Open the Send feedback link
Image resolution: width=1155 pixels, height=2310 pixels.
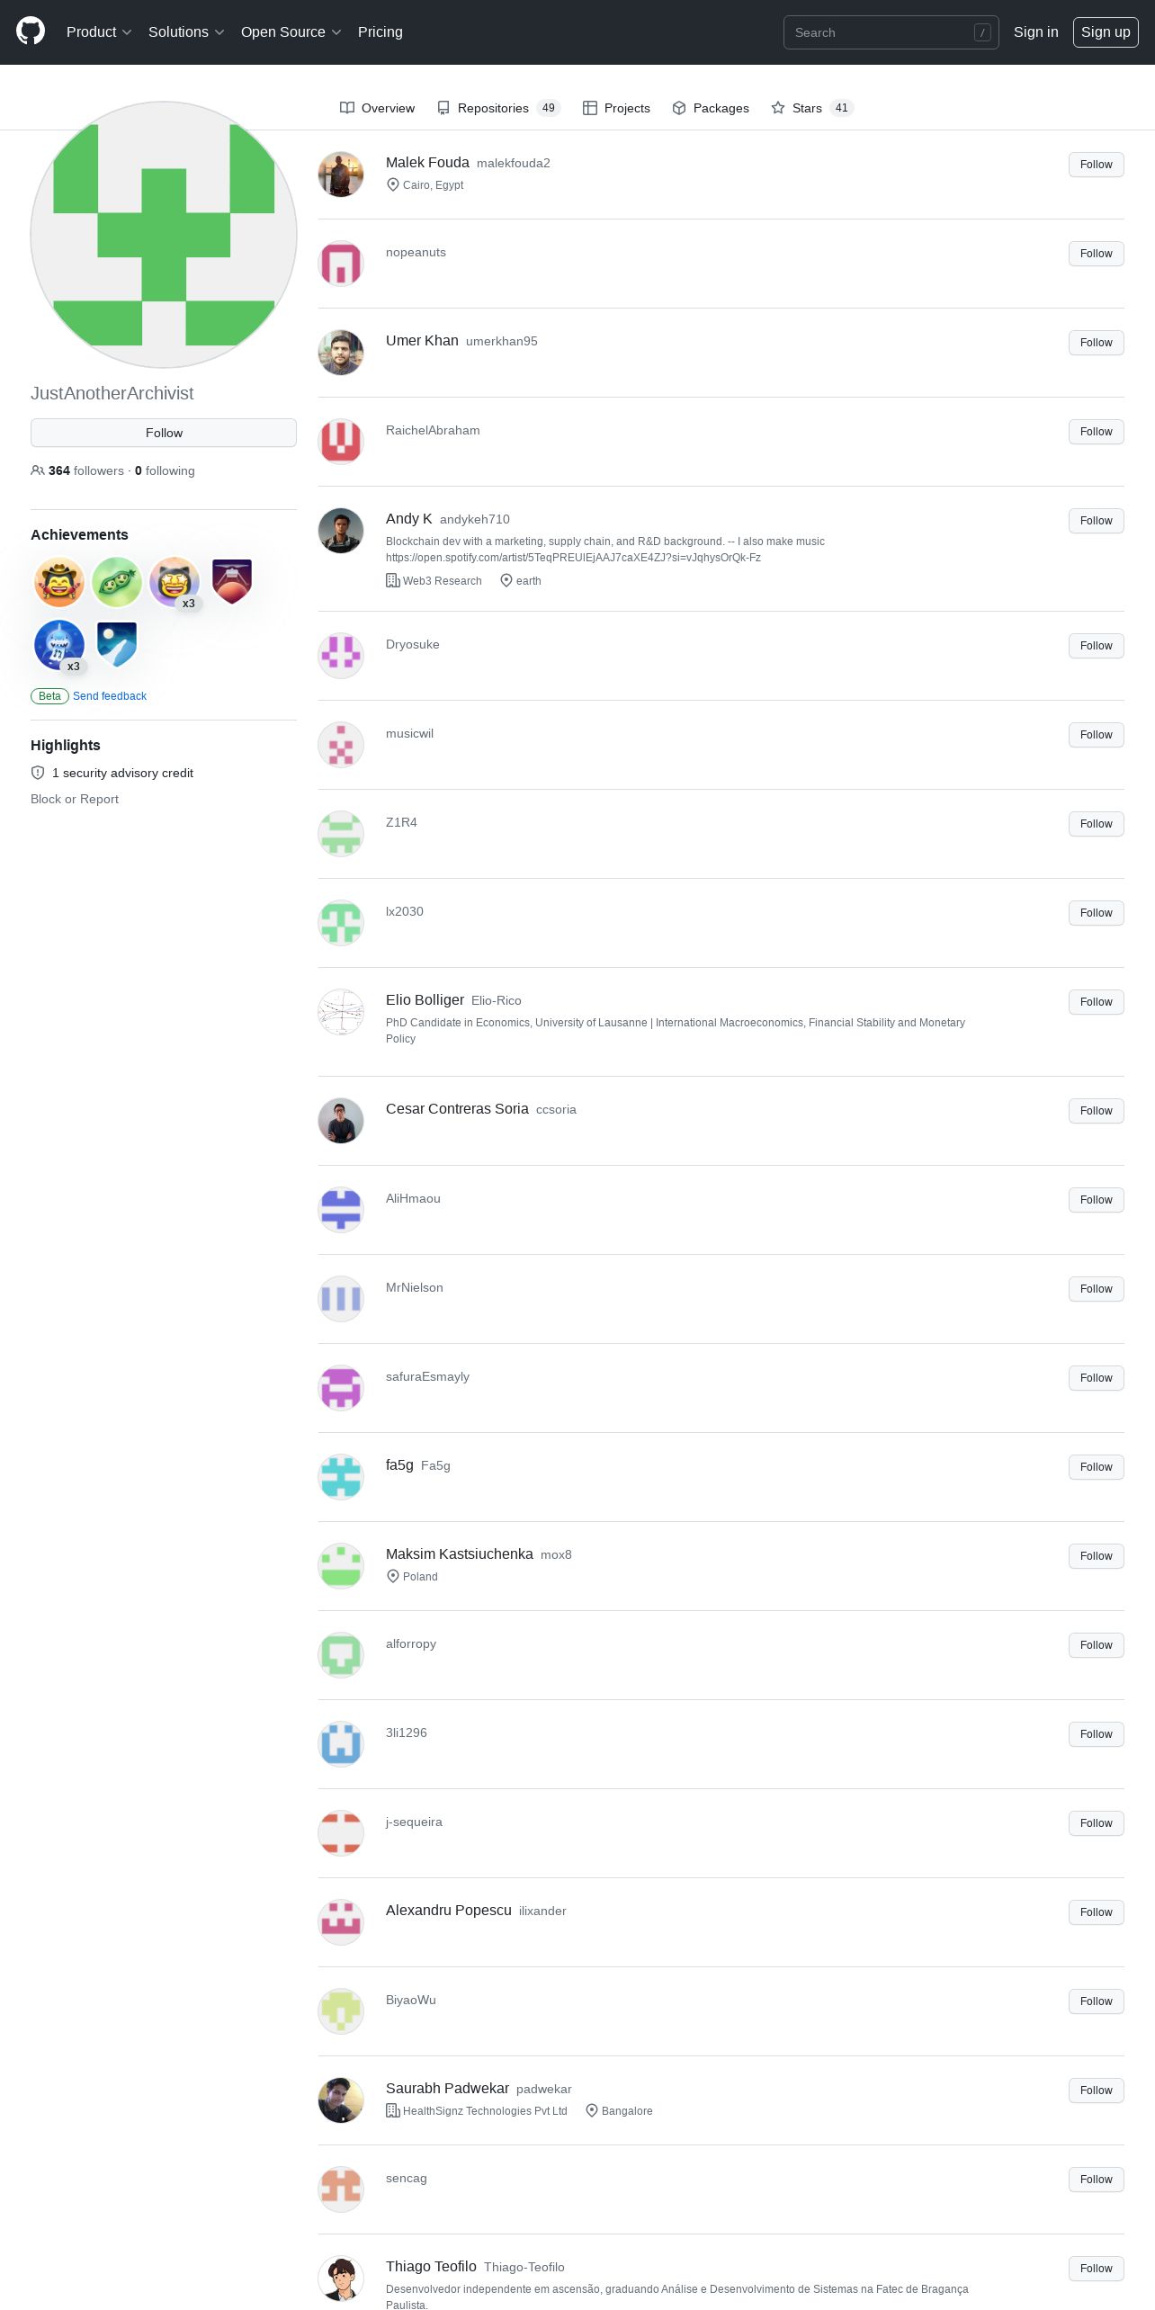(110, 696)
